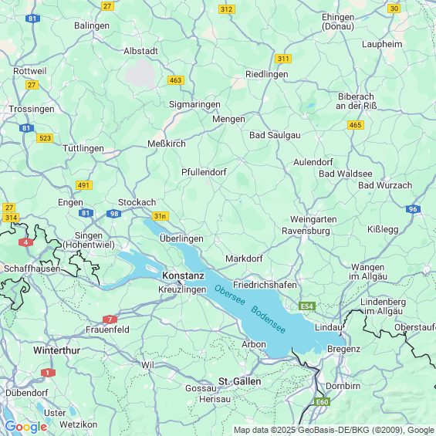Click the red 7 highway shield near Frauenfeld
This screenshot has width=436, height=436.
pos(110,319)
